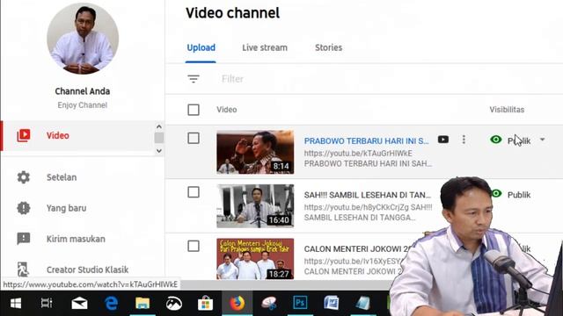Switch to Live stream tab
The height and width of the screenshot is (316, 563).
click(265, 47)
